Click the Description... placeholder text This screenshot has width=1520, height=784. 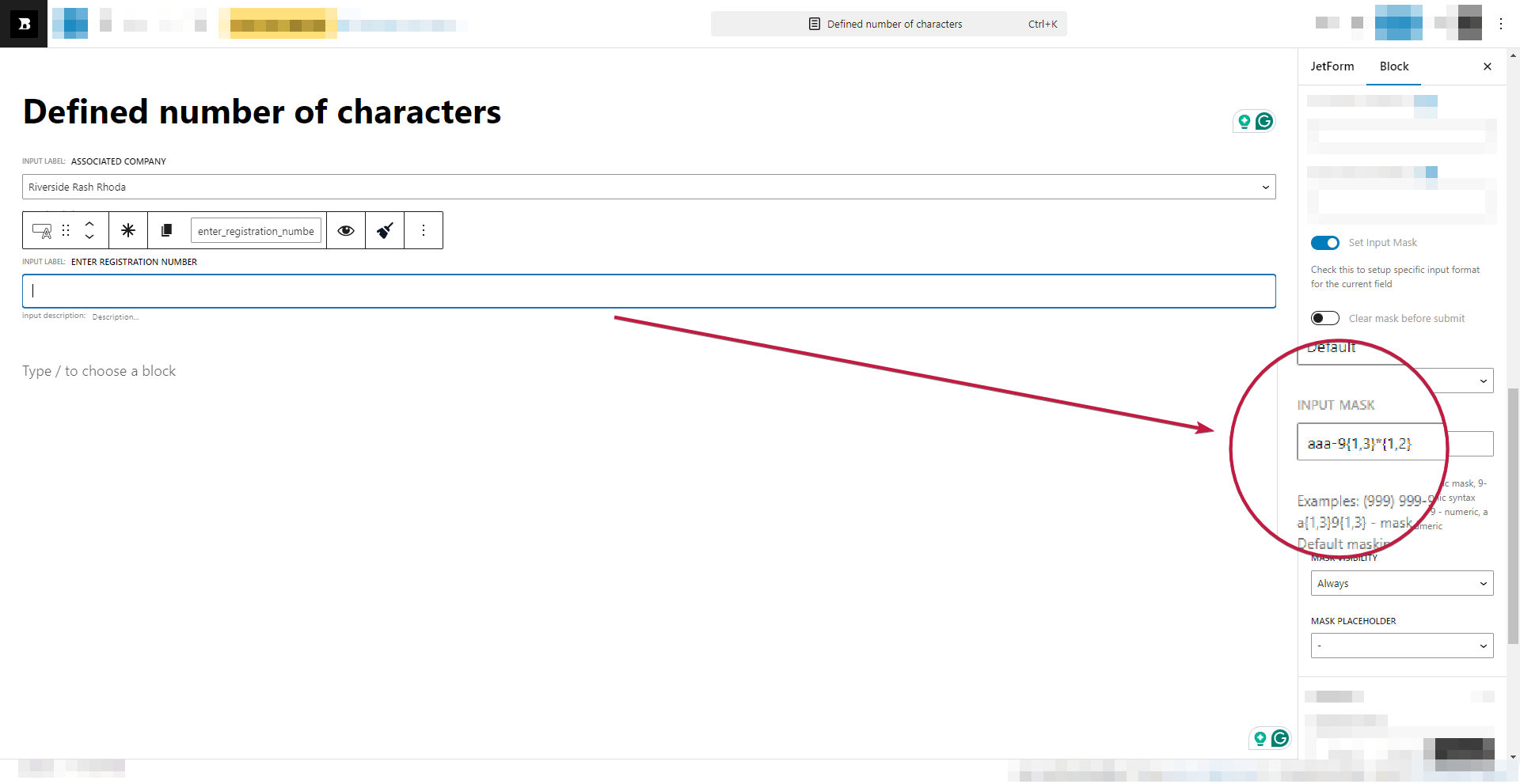click(116, 317)
